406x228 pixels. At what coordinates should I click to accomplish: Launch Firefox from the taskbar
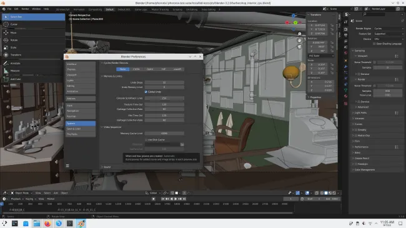[x=47, y=224]
